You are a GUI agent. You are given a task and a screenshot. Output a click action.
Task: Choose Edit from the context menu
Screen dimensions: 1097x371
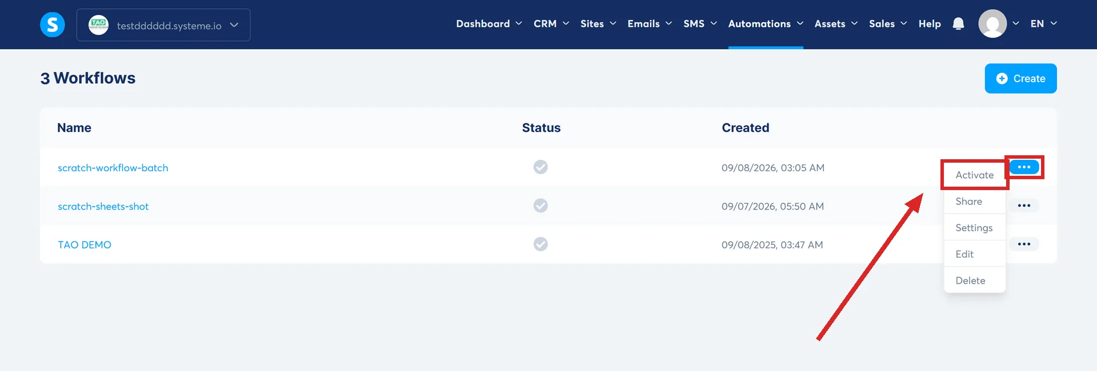pyautogui.click(x=975, y=254)
